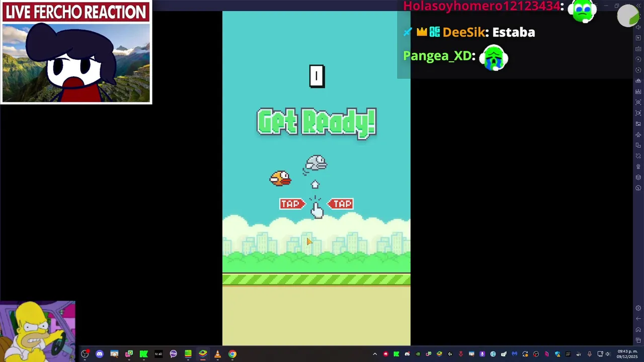This screenshot has width=644, height=362.
Task: Toggle the mouse cursor lock icon
Action: [x=638, y=37]
